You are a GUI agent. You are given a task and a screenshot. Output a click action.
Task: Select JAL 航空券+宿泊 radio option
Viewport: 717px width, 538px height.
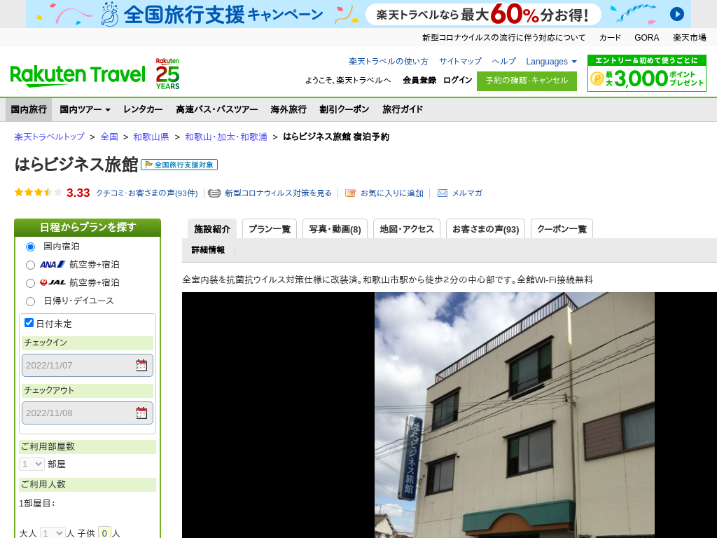click(x=30, y=283)
